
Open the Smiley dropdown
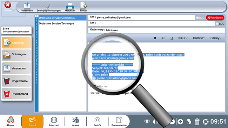(x=216, y=38)
